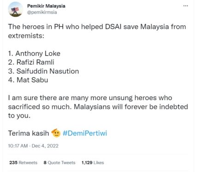
Task: Click the 1,129 likes count number
Action: (87, 162)
